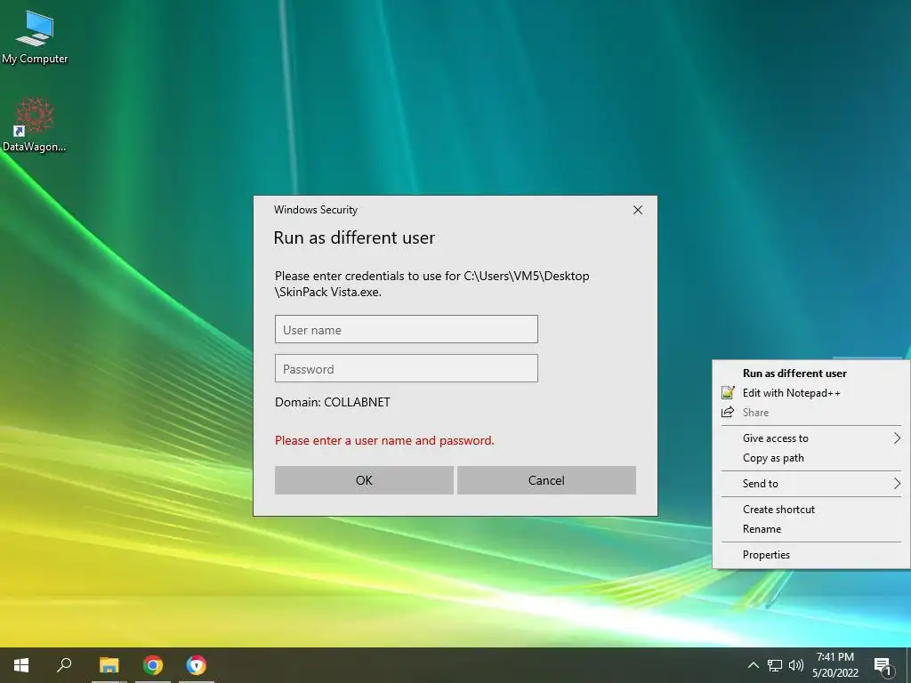Show hidden system tray icons
The height and width of the screenshot is (683, 911).
[753, 665]
